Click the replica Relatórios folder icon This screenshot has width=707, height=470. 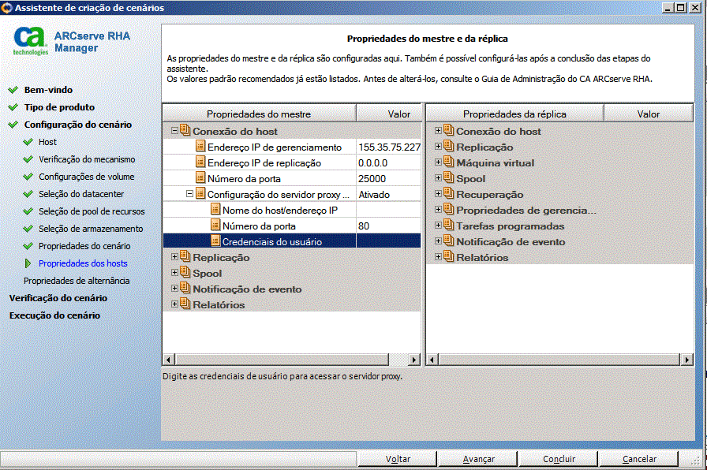(449, 256)
